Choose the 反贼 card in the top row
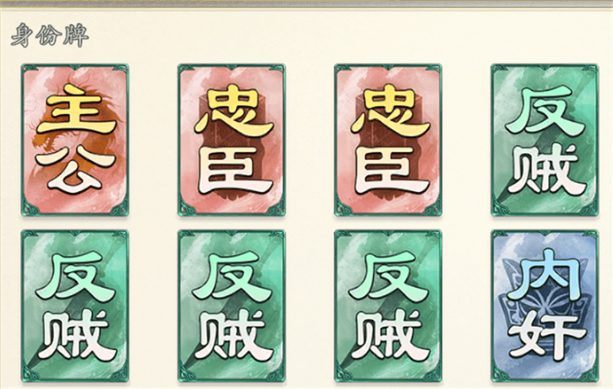The width and height of the screenshot is (613, 389). click(545, 140)
